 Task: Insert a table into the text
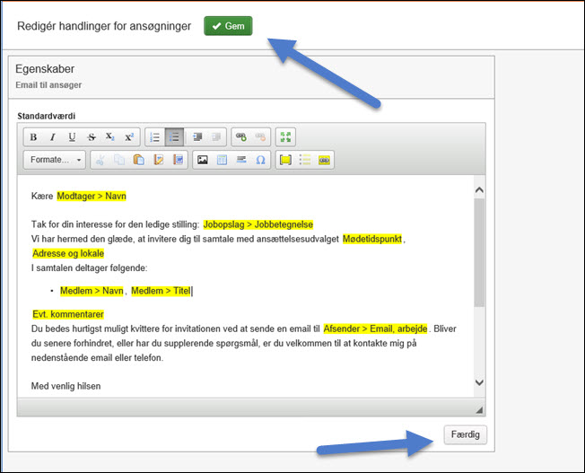point(222,160)
